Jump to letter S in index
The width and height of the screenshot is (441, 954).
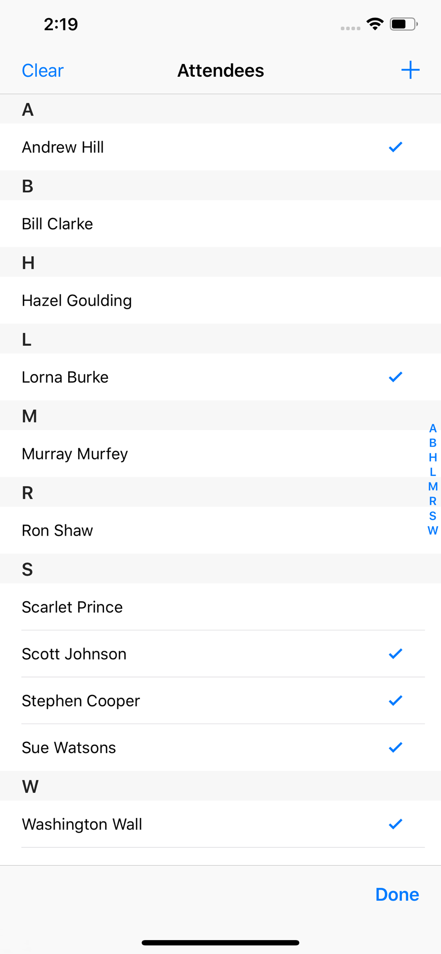click(x=432, y=516)
